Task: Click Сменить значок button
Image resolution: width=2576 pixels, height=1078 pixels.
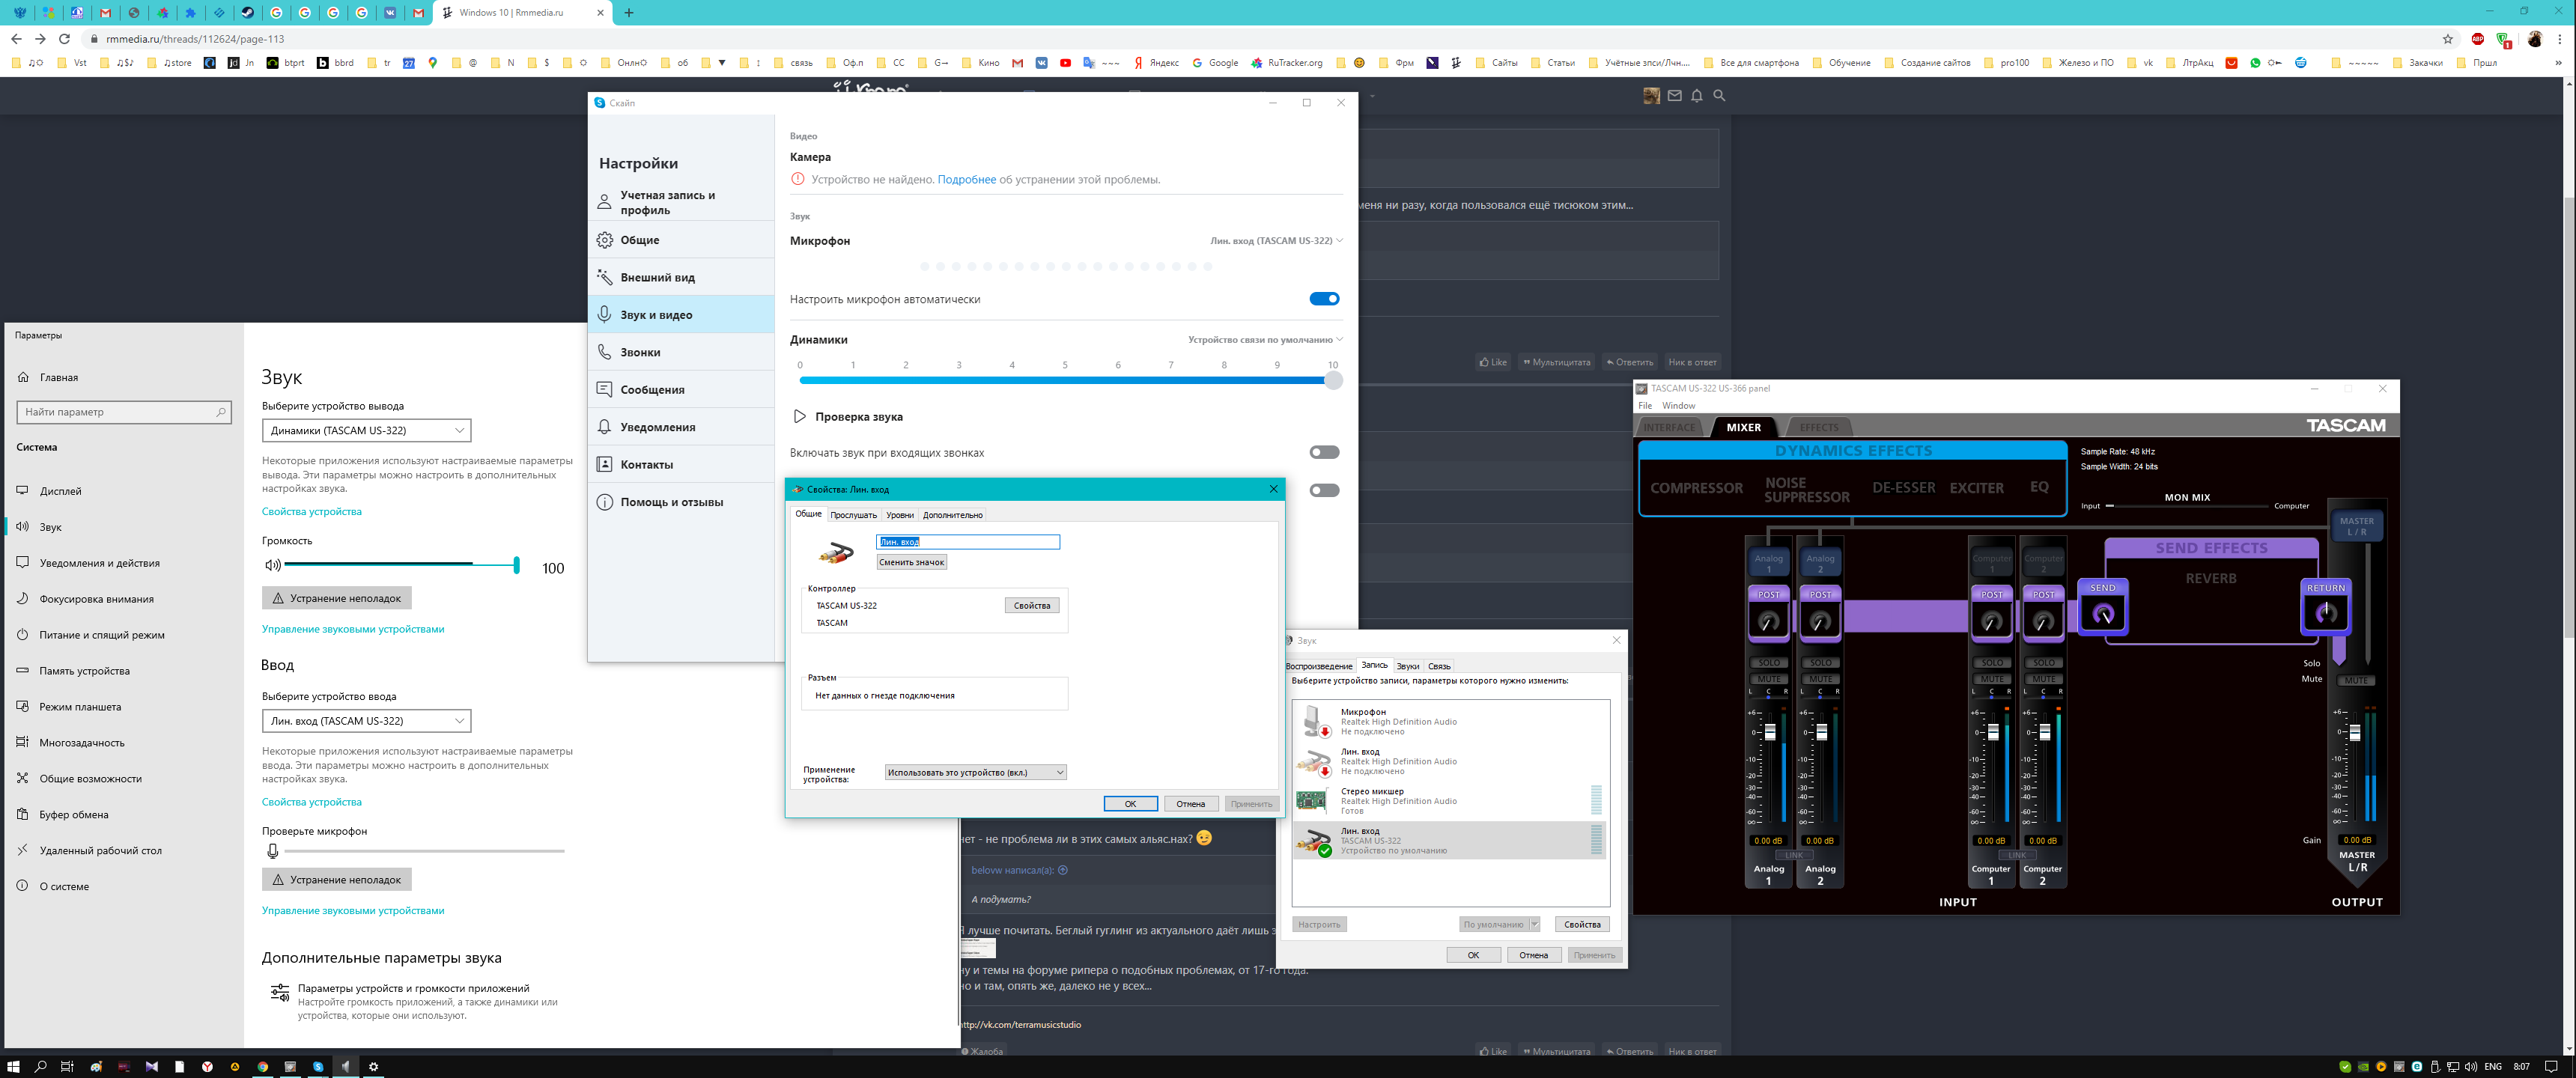Action: tap(911, 562)
